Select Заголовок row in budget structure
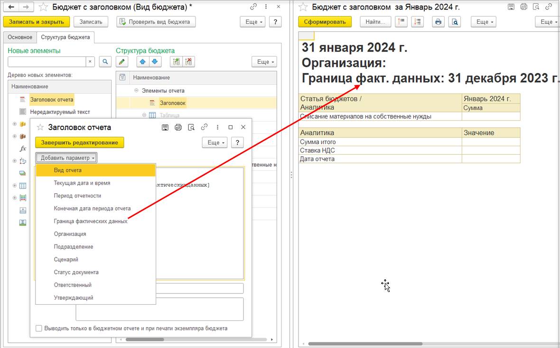The height and width of the screenshot is (348, 560). [x=196, y=103]
